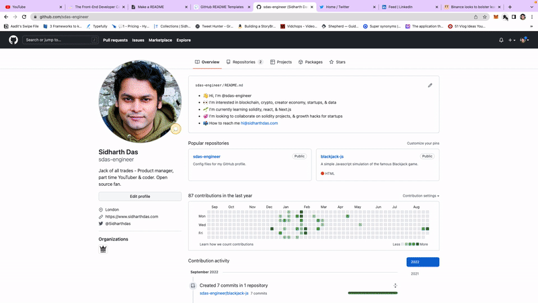This screenshot has width=538, height=303.
Task: Go back with browser back arrow
Action: (6, 16)
